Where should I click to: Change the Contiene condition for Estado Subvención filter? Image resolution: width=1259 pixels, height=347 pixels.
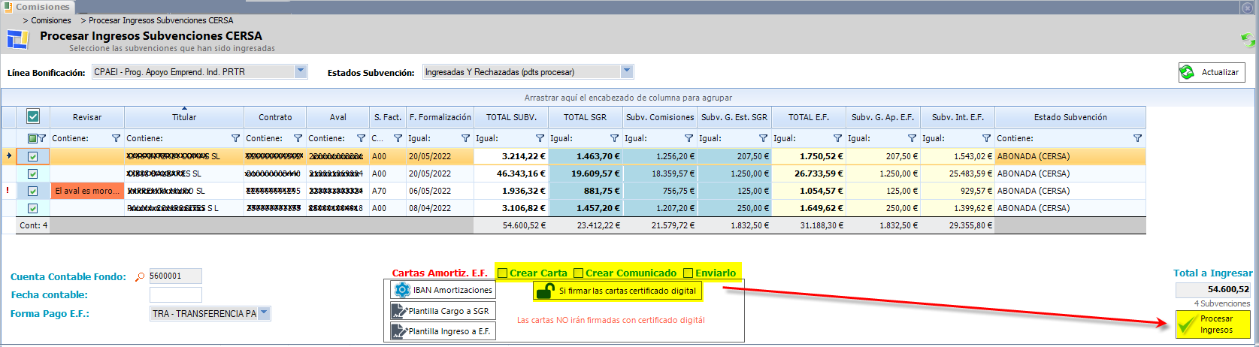1015,138
